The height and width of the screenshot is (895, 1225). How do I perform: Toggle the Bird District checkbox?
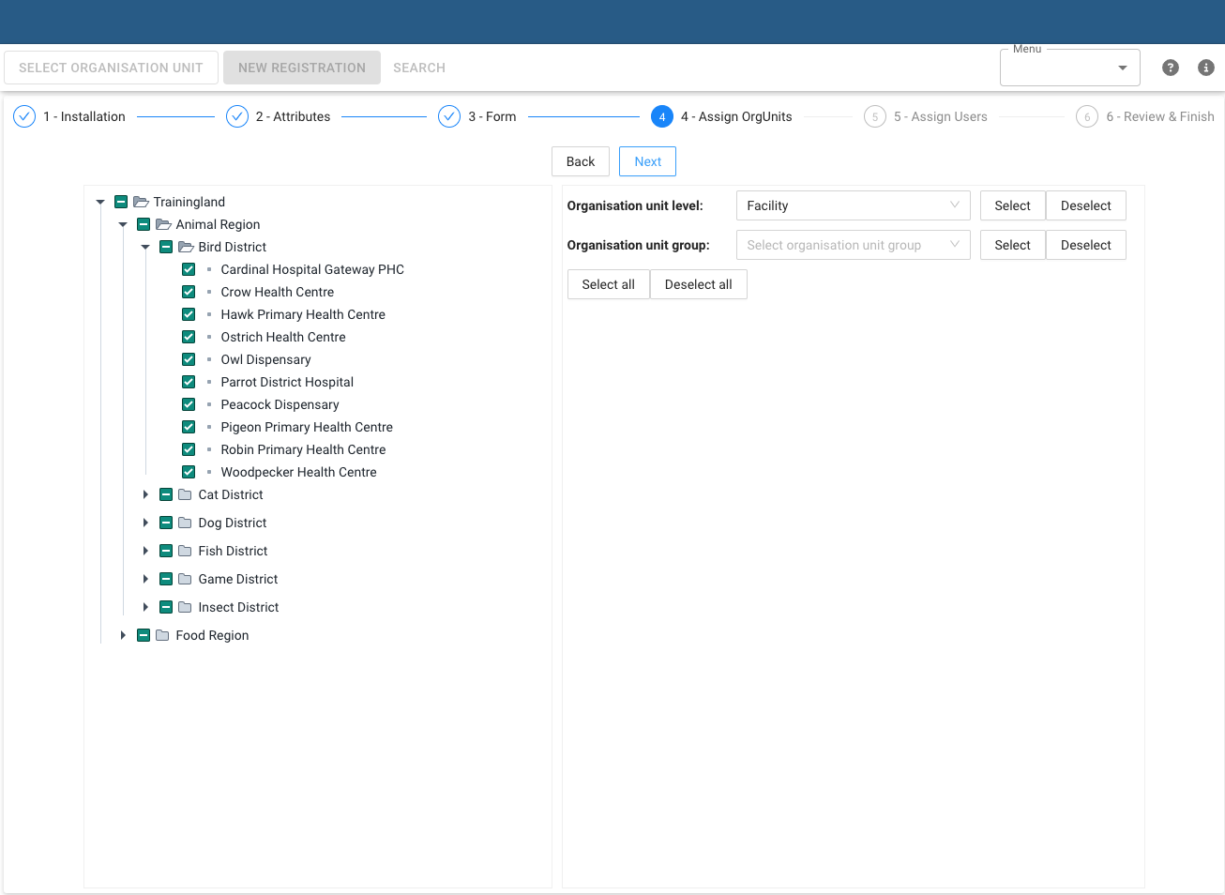click(x=166, y=247)
